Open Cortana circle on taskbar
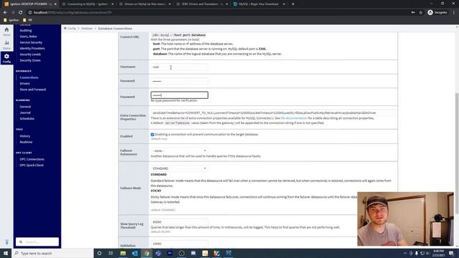Viewport: 459px width, 258px height. click(100, 253)
